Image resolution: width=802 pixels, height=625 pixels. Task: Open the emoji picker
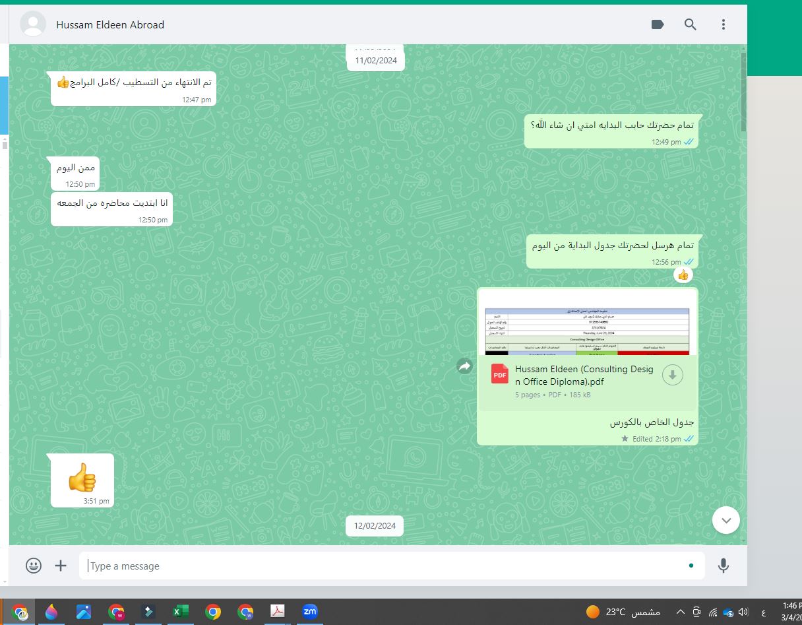coord(34,566)
